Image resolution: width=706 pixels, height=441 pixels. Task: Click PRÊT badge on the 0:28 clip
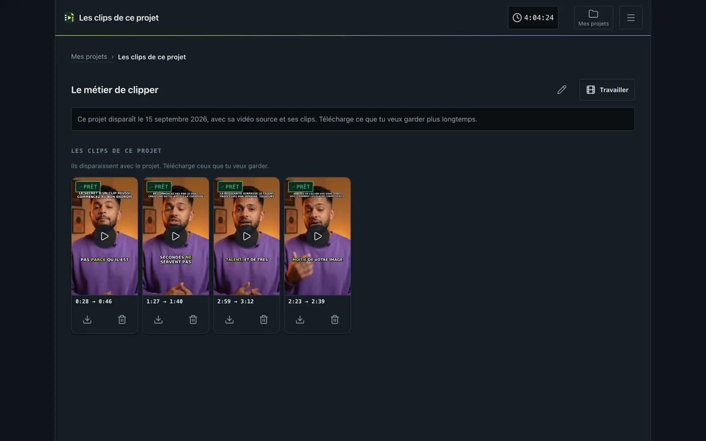coord(88,187)
